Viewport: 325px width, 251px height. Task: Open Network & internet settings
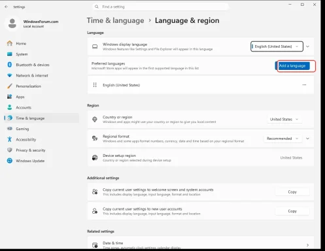click(32, 75)
